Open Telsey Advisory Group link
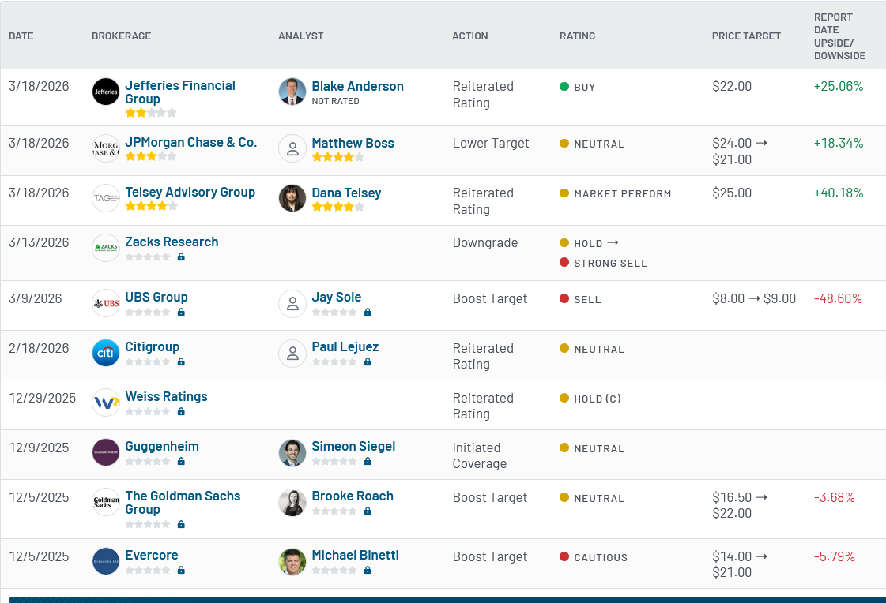Viewport: 886px width, 603px height. point(190,192)
